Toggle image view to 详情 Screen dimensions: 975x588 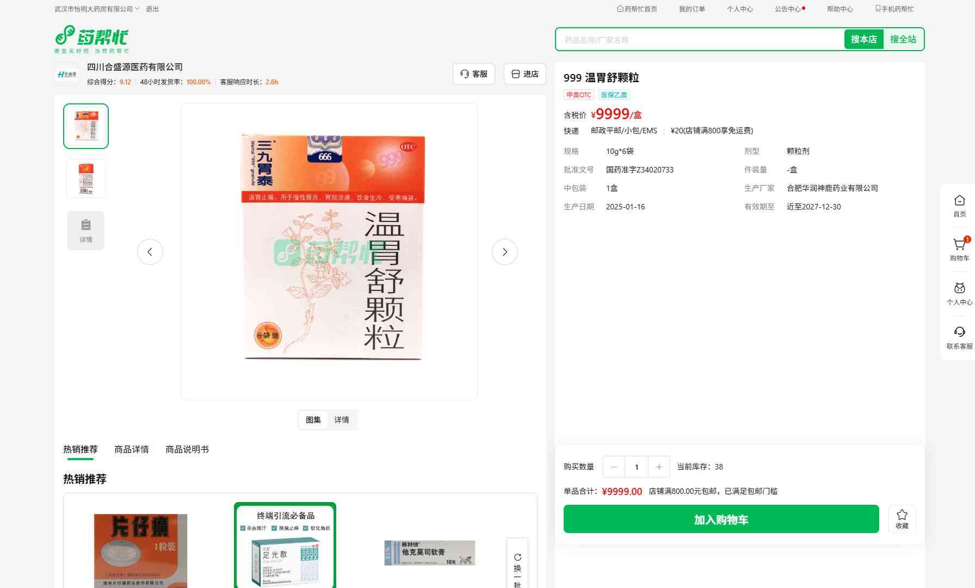coord(342,420)
